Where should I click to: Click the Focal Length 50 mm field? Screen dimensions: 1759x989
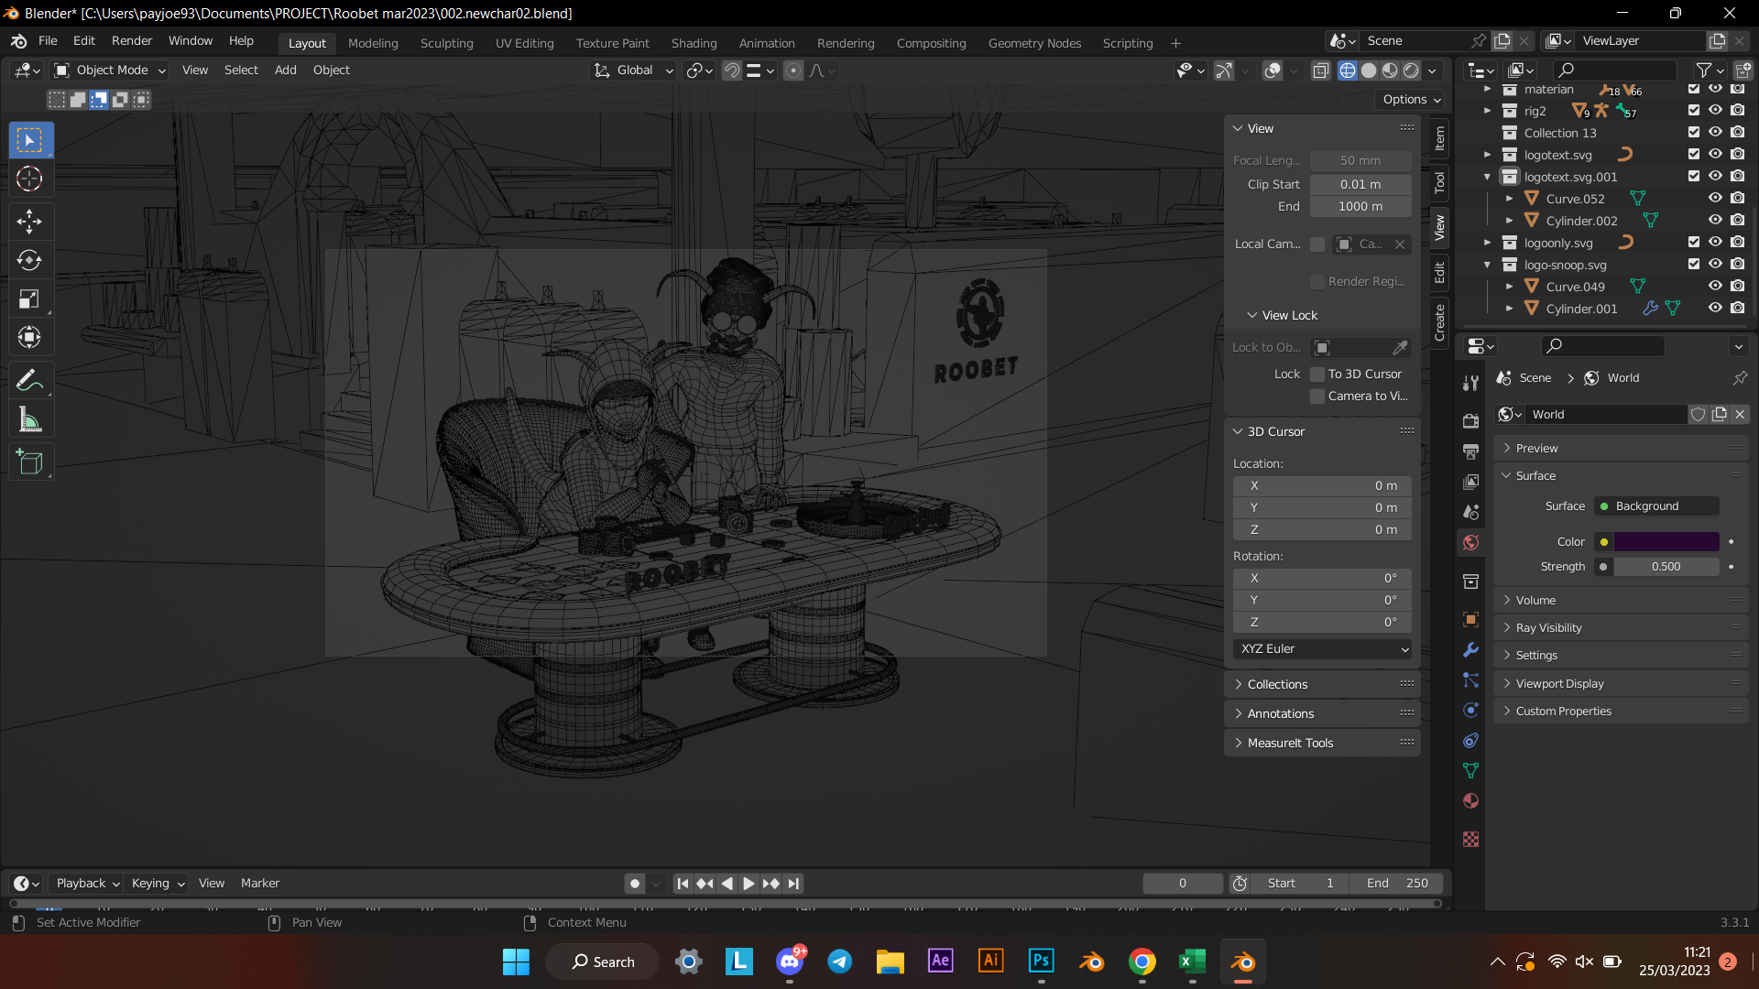point(1360,160)
